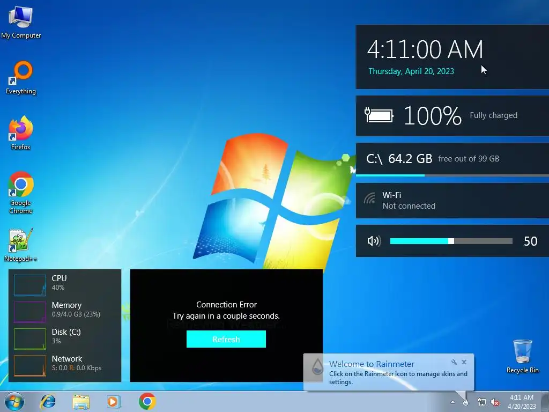Viewport: 549px width, 412px height.
Task: Show hidden tray icons arrow
Action: pos(452,402)
